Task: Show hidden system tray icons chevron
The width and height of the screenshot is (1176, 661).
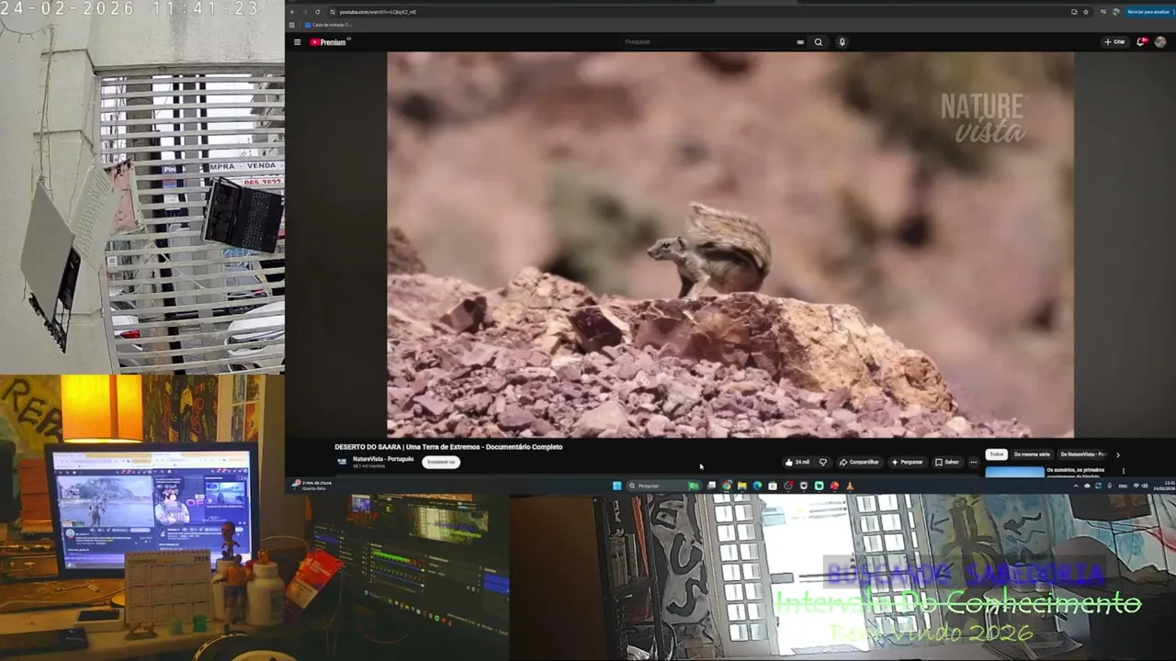Action: [x=1076, y=486]
